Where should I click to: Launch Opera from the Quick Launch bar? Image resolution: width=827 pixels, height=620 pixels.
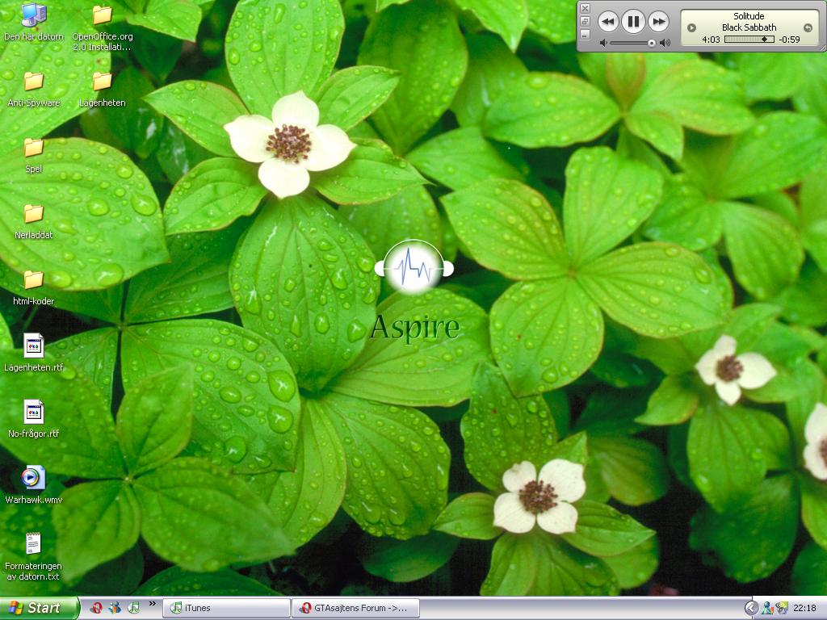[x=96, y=608]
